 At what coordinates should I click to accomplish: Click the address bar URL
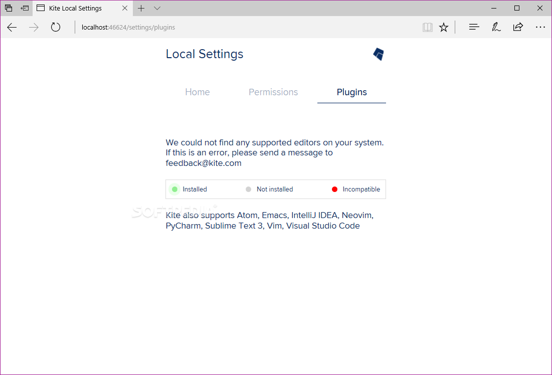pos(128,28)
